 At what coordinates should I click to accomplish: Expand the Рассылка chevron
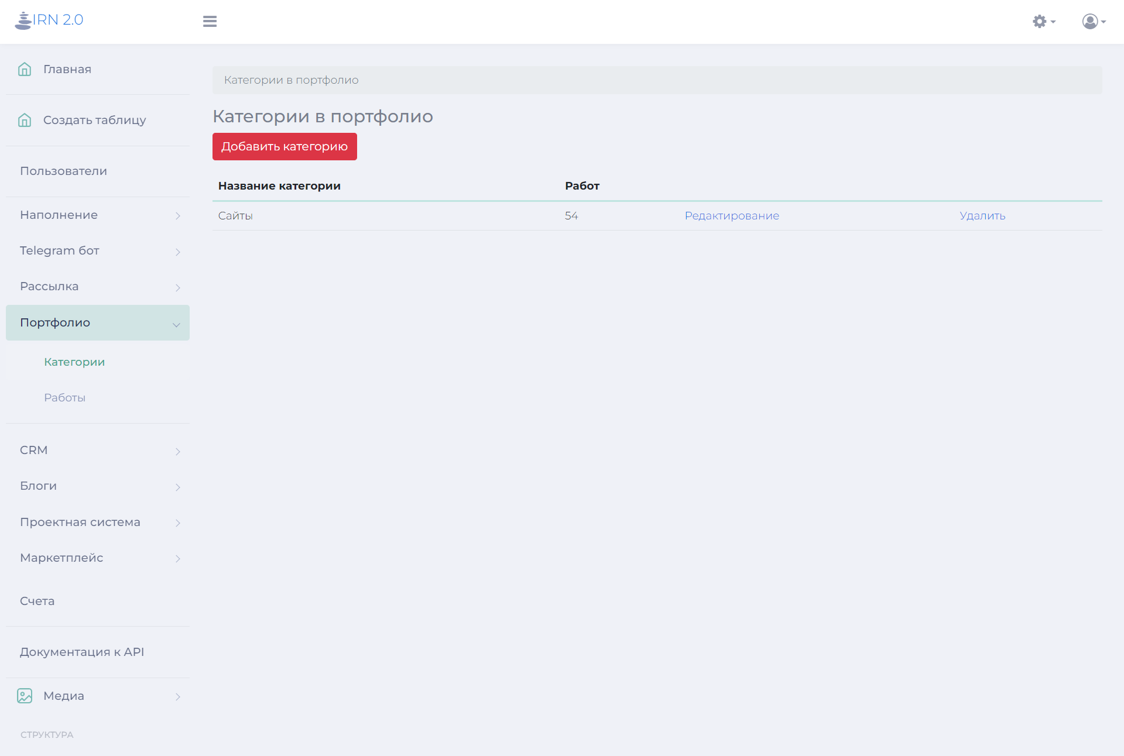point(177,287)
